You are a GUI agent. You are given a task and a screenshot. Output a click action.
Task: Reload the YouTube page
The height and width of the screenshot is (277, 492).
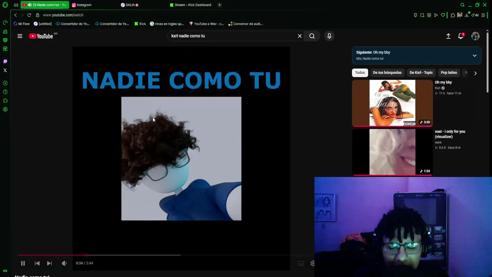(x=29, y=15)
